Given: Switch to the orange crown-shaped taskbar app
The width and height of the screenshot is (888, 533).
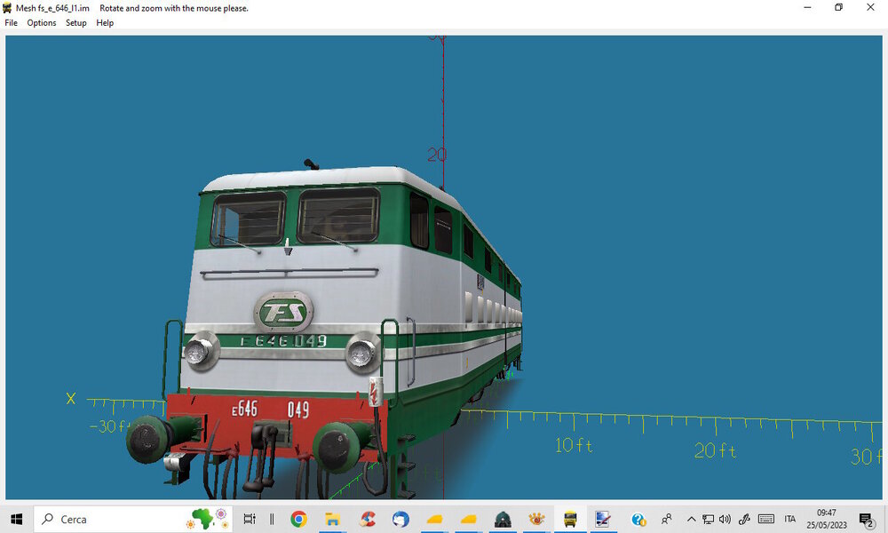Looking at the screenshot, I should click(x=536, y=519).
